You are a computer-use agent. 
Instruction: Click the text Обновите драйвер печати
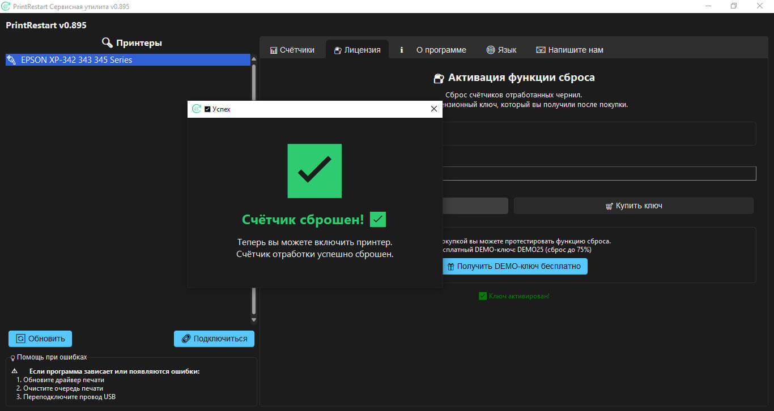tap(63, 380)
